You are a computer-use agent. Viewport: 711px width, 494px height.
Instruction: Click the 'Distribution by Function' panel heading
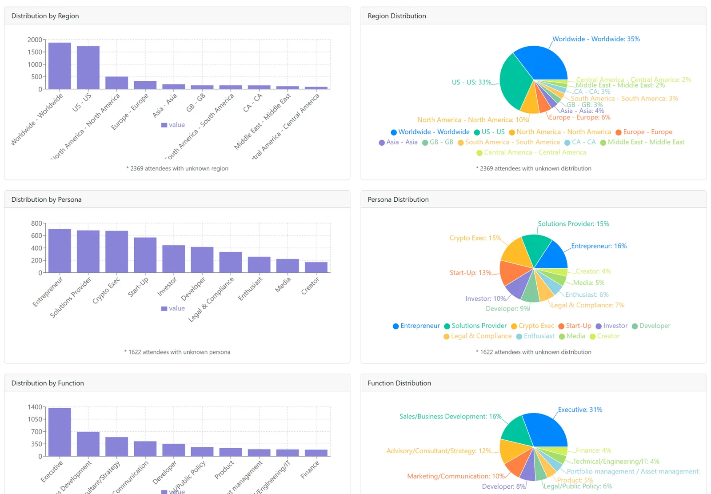click(x=48, y=383)
